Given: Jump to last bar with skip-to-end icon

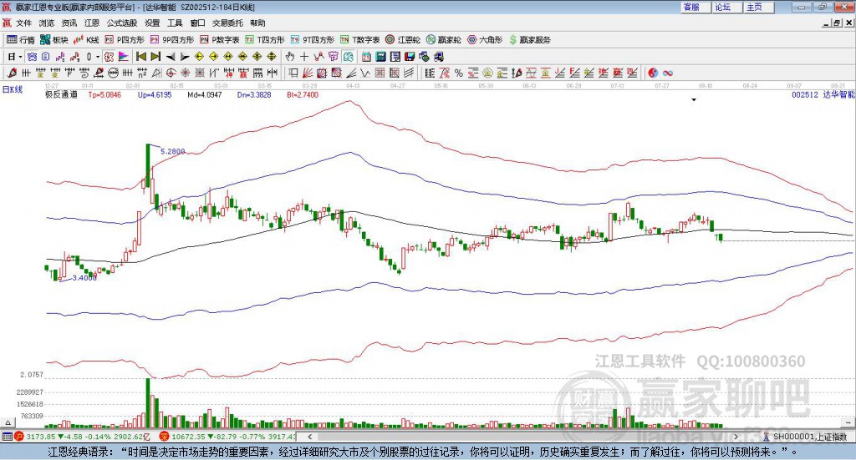Looking at the screenshot, I should (155, 57).
